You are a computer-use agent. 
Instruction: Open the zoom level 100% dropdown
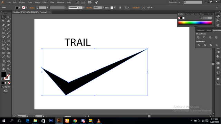[27, 116]
